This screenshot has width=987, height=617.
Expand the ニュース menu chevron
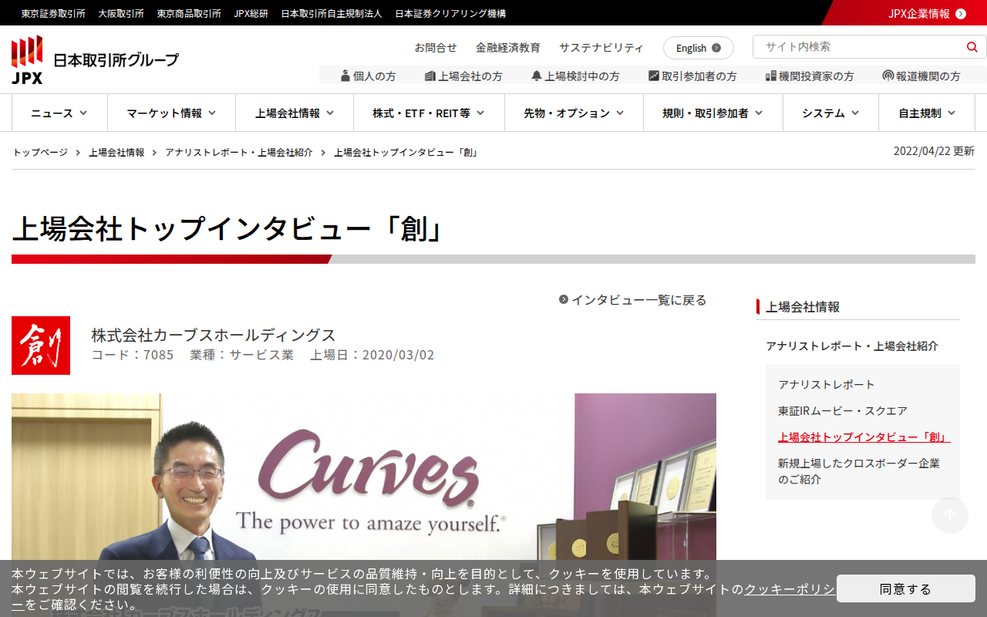(83, 113)
